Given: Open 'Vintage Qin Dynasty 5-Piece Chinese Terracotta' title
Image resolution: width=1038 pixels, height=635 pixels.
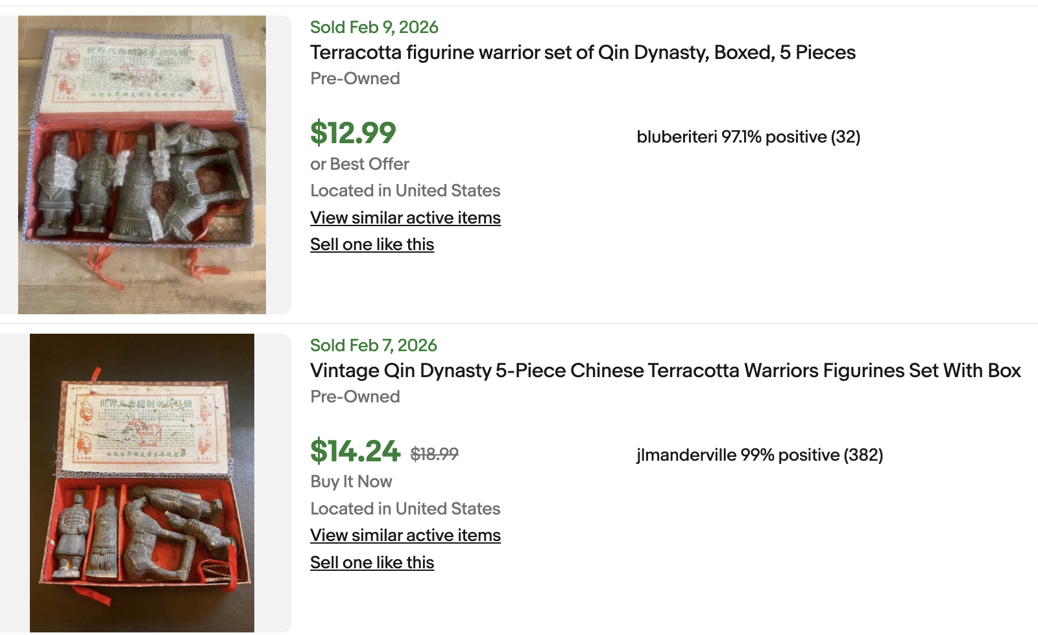Looking at the screenshot, I should click(x=665, y=371).
